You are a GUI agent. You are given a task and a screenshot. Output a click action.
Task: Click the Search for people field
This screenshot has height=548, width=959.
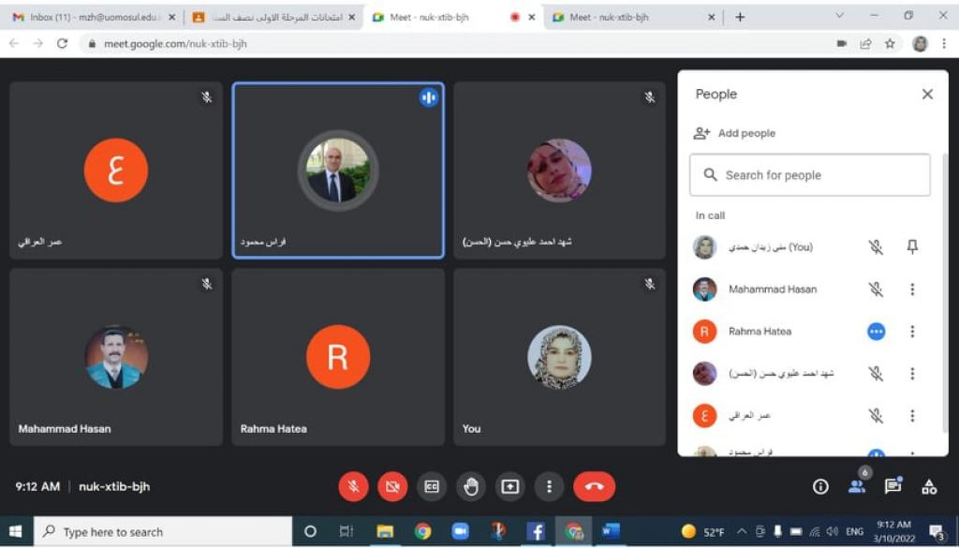[x=810, y=175]
